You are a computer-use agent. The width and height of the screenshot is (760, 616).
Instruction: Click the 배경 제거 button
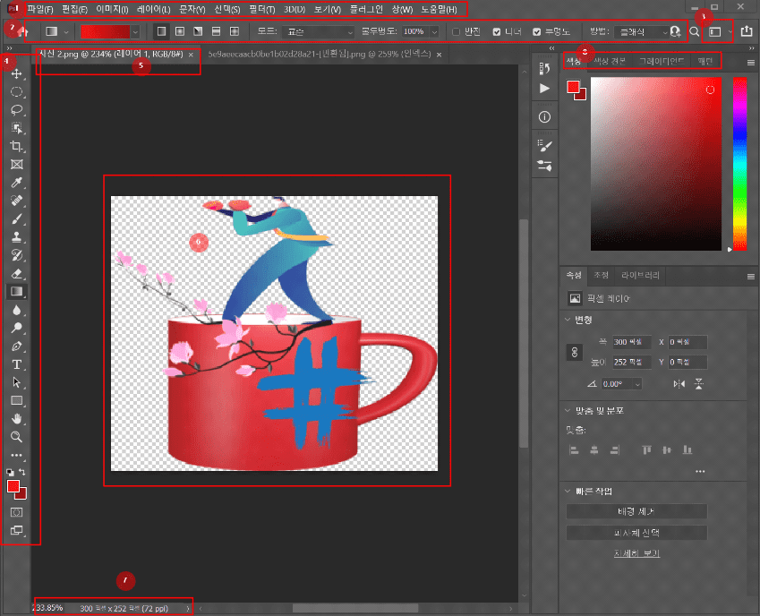(636, 511)
